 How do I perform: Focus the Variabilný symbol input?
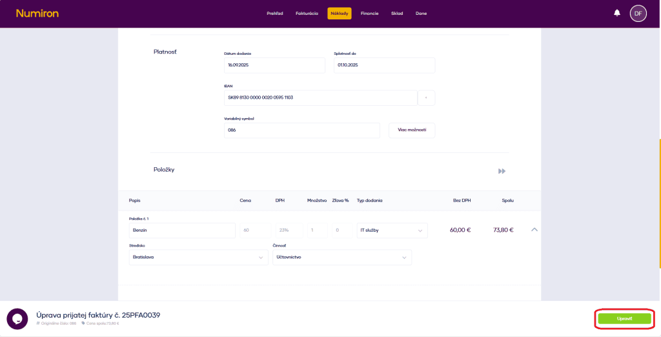pos(301,130)
